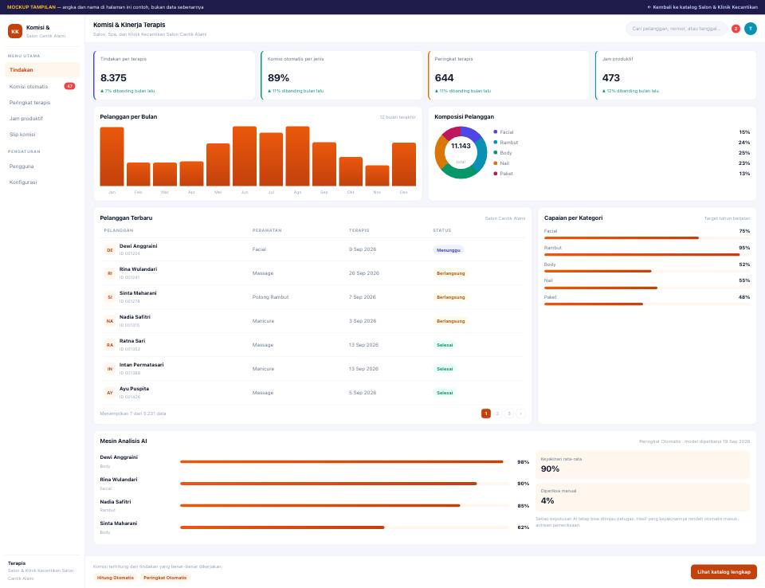Go to pagination page 3
Image resolution: width=765 pixels, height=588 pixels.
click(x=509, y=414)
